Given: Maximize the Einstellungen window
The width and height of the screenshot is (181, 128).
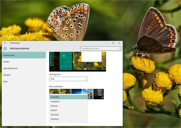Looking at the screenshot, I should [x=113, y=43].
